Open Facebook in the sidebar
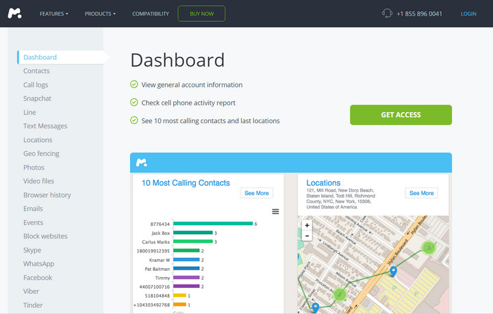The width and height of the screenshot is (493, 314). 38,278
